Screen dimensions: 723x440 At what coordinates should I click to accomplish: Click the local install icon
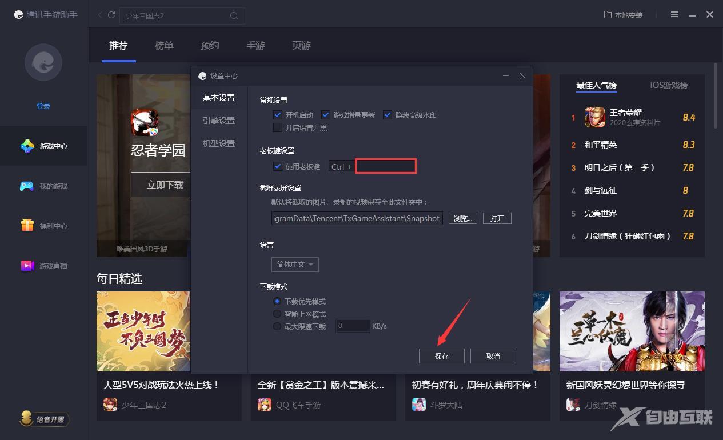click(x=608, y=15)
